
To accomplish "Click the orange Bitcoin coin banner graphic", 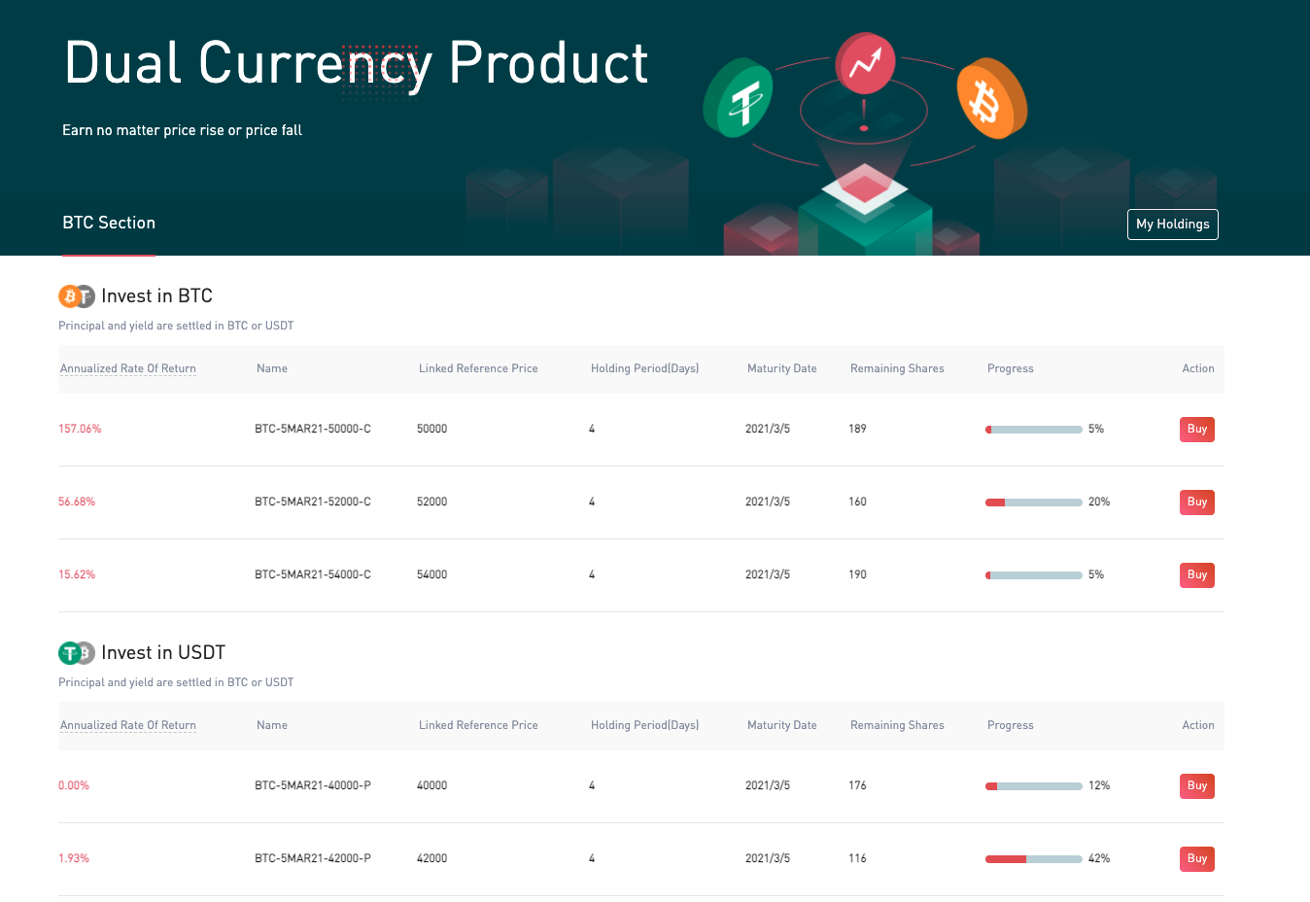I will point(991,99).
